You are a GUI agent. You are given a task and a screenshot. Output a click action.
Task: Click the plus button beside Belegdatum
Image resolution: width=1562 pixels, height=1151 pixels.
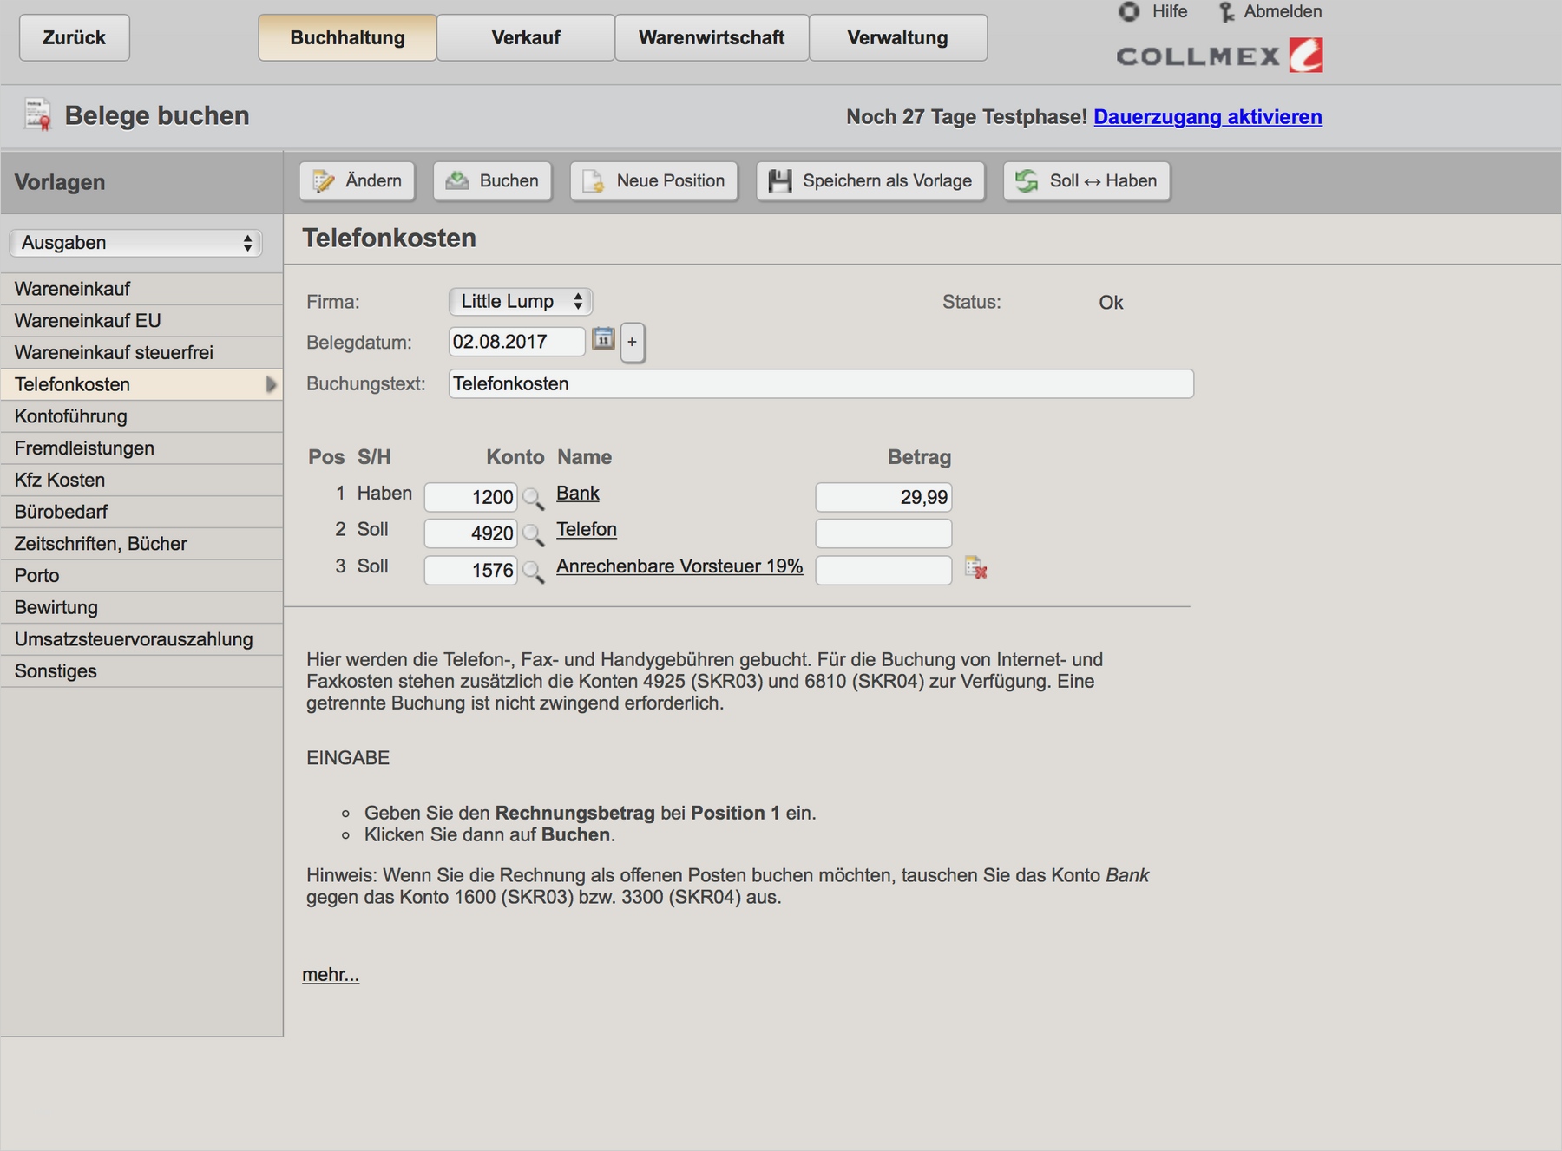(633, 342)
